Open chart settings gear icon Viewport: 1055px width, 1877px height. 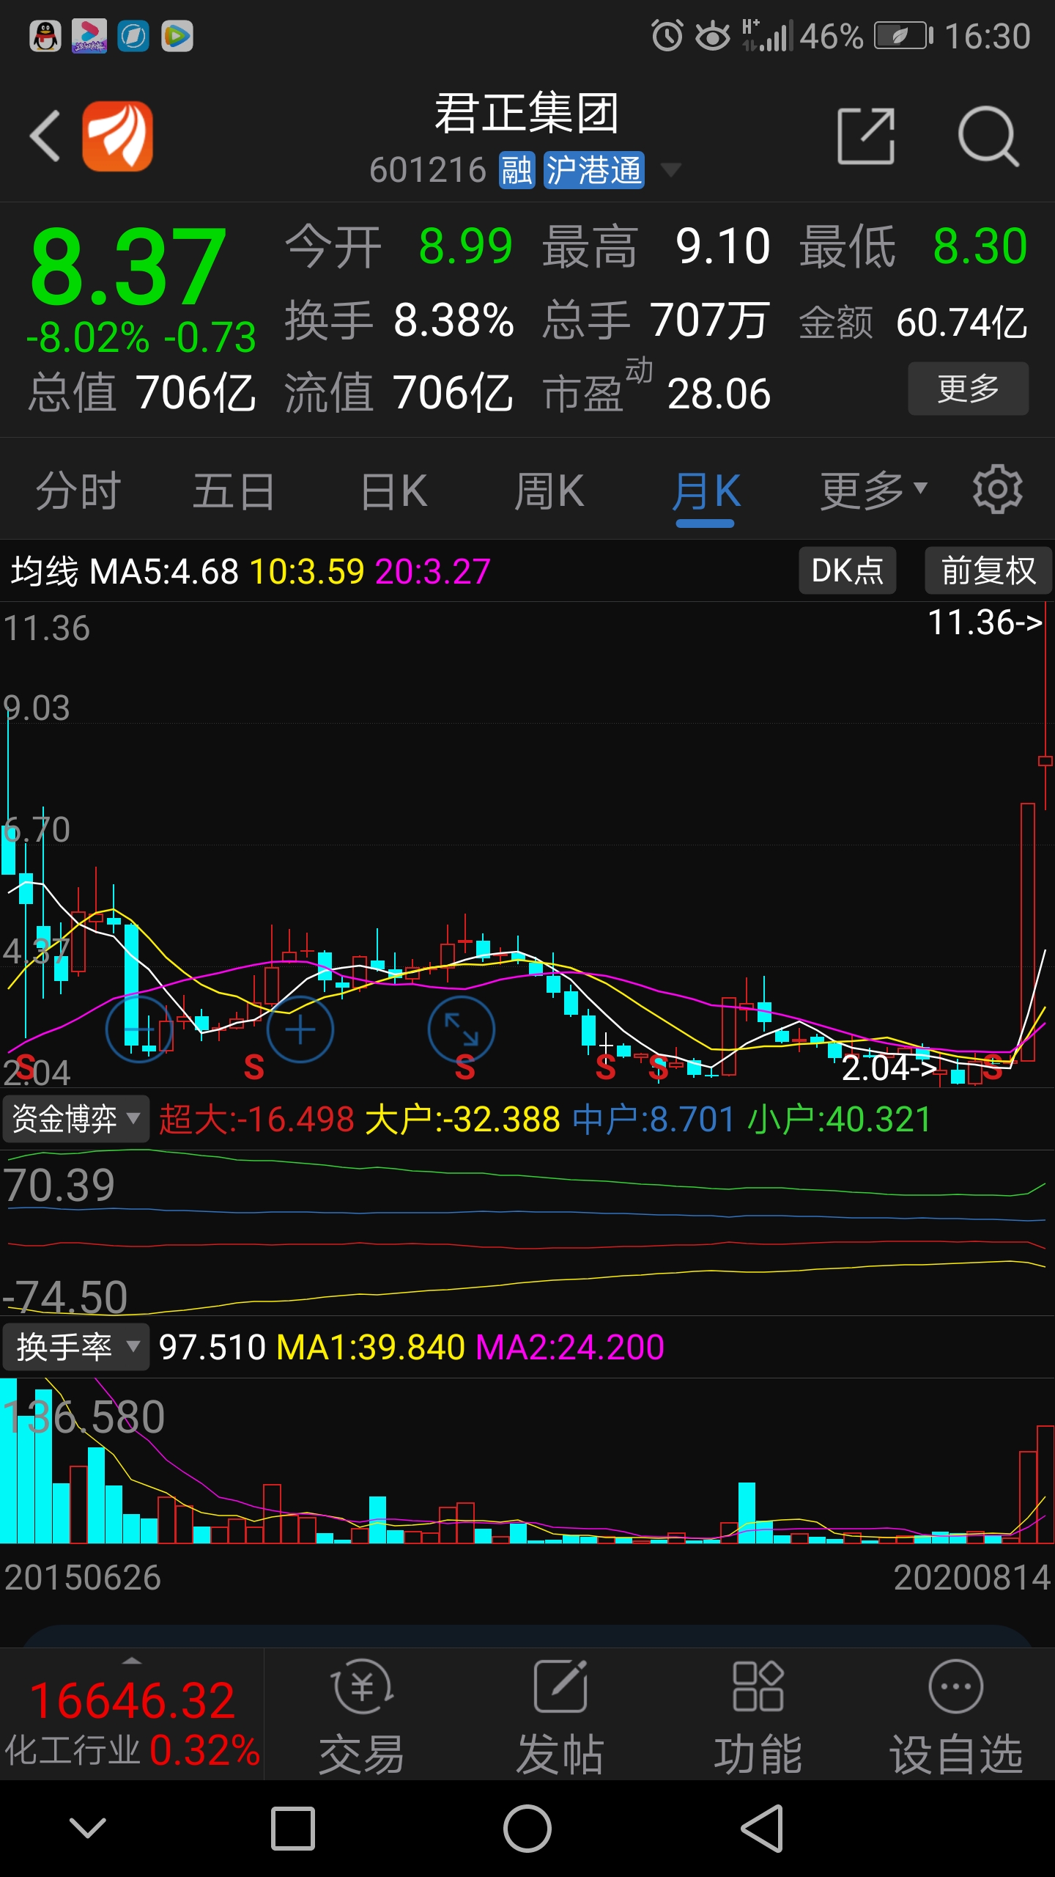(x=997, y=489)
